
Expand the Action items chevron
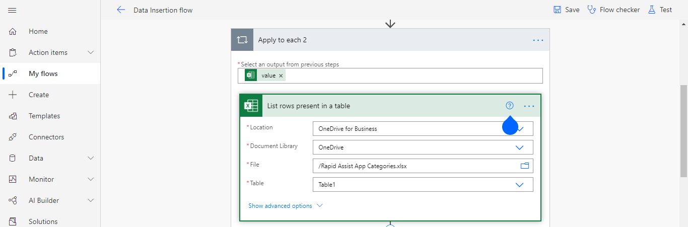point(91,52)
